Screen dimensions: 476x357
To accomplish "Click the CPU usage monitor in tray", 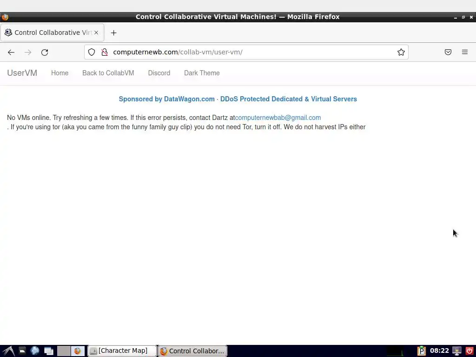I will coord(395,351).
